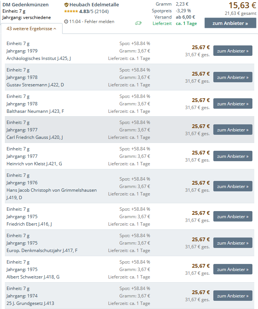This screenshot has height=309, width=258.
Task: Click the clock icon next to 11:04
Action: tap(66, 22)
